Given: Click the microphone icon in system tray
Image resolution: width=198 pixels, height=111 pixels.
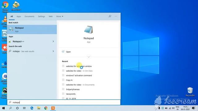Looking at the screenshot, I should (x=159, y=108).
